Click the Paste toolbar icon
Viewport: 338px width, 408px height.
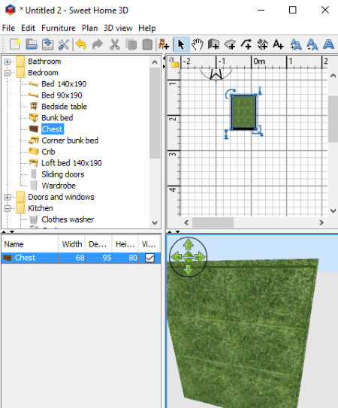[147, 44]
